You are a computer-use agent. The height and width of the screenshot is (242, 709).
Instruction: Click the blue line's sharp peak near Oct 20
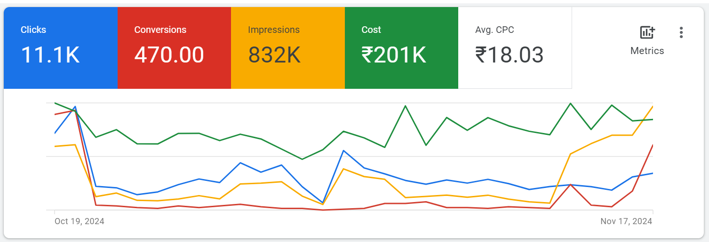75,107
